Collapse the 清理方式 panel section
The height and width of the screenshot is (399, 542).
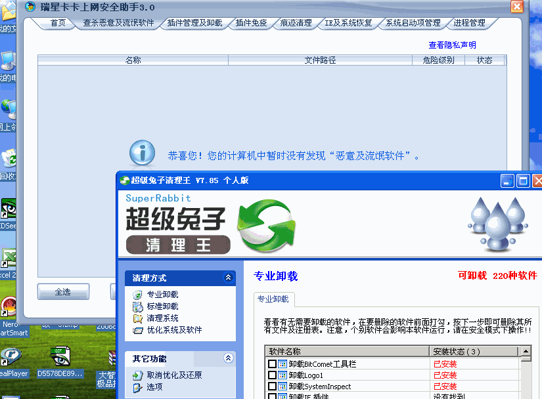point(228,278)
